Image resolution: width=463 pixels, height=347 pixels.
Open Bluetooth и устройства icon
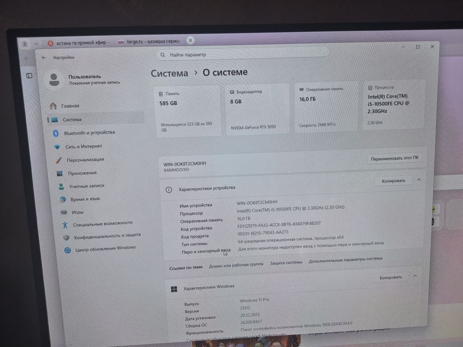[56, 133]
